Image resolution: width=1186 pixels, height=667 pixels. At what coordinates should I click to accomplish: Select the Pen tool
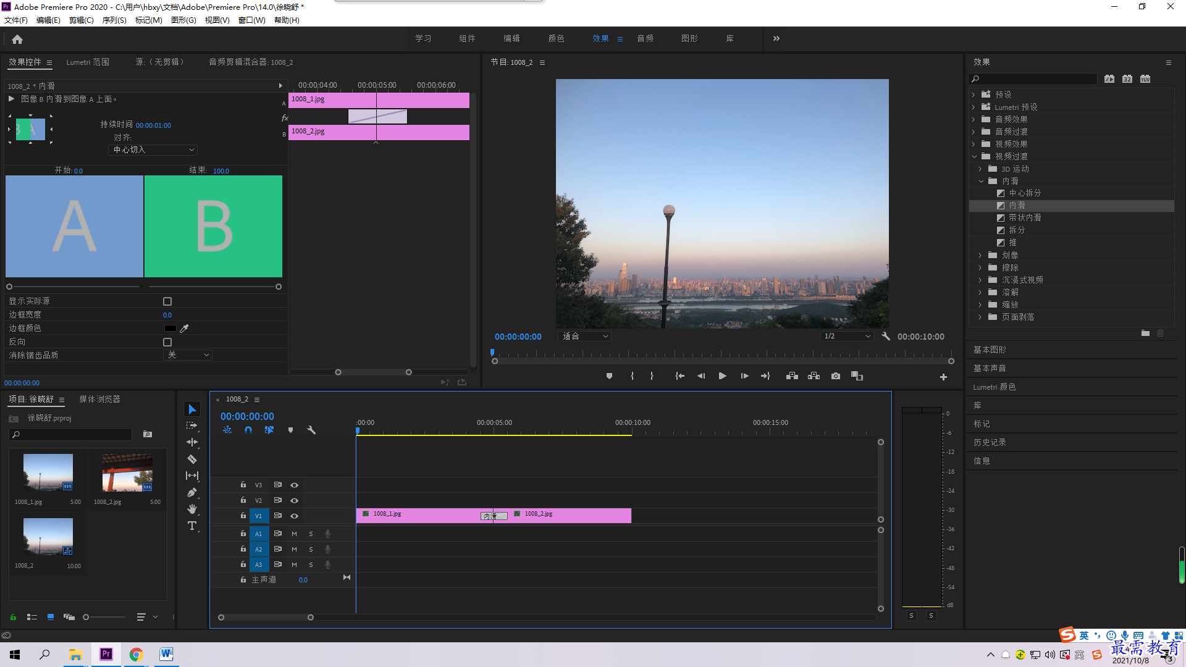(x=192, y=492)
